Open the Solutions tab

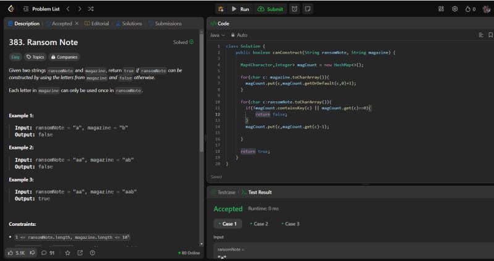(129, 23)
